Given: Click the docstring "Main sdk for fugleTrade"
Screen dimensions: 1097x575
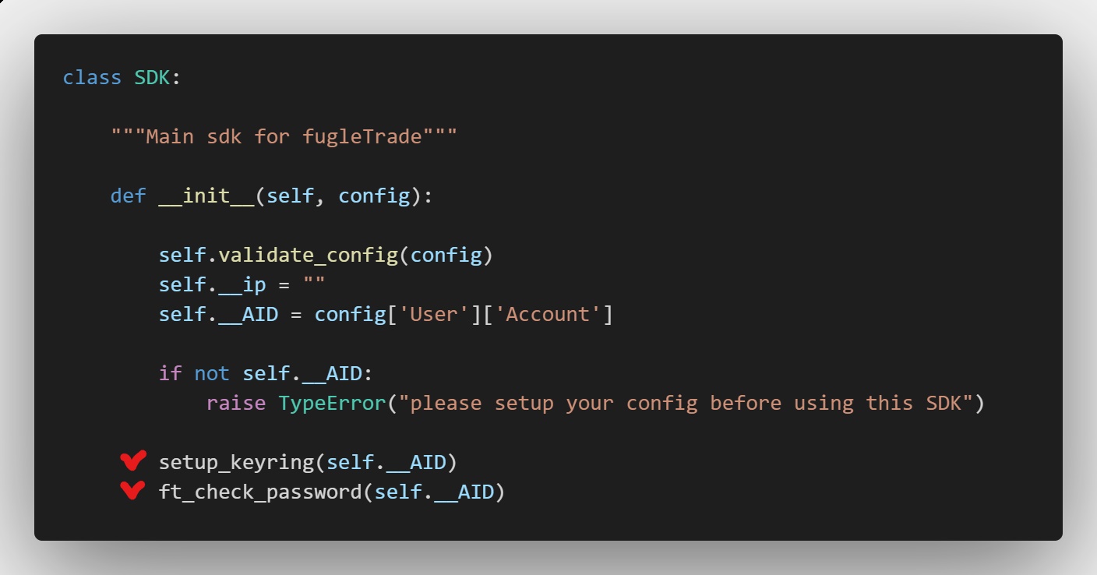Looking at the screenshot, I should coord(284,137).
